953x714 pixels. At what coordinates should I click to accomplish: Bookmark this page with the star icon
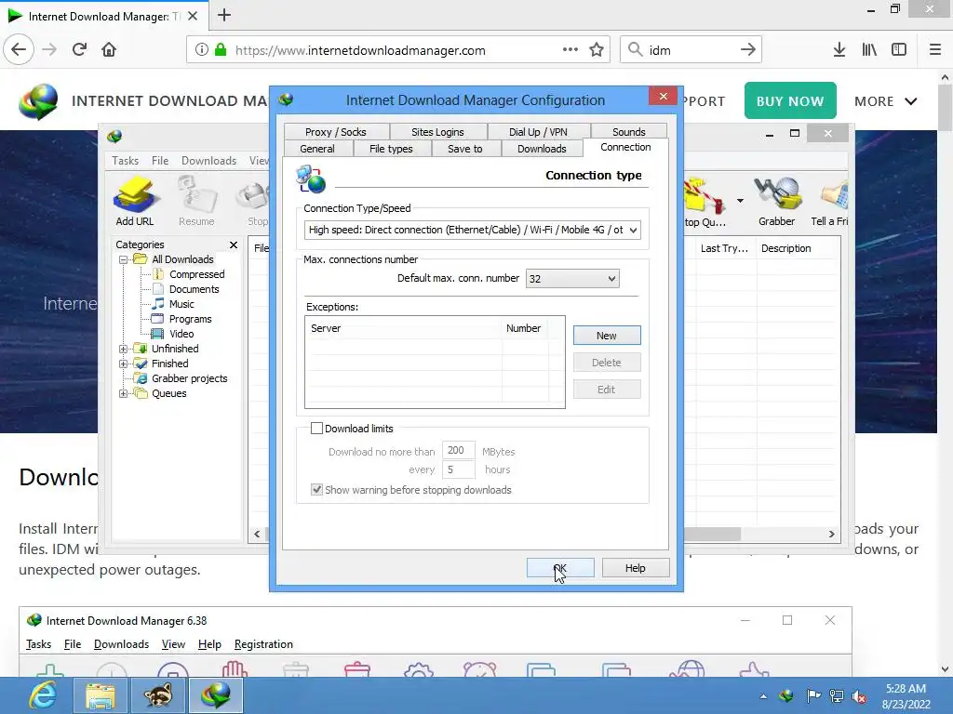[597, 50]
